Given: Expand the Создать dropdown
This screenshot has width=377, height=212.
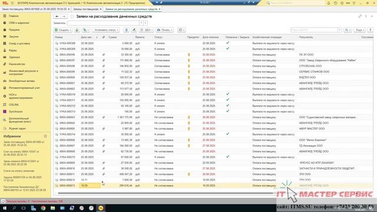Looking at the screenshot, I should [x=63, y=30].
